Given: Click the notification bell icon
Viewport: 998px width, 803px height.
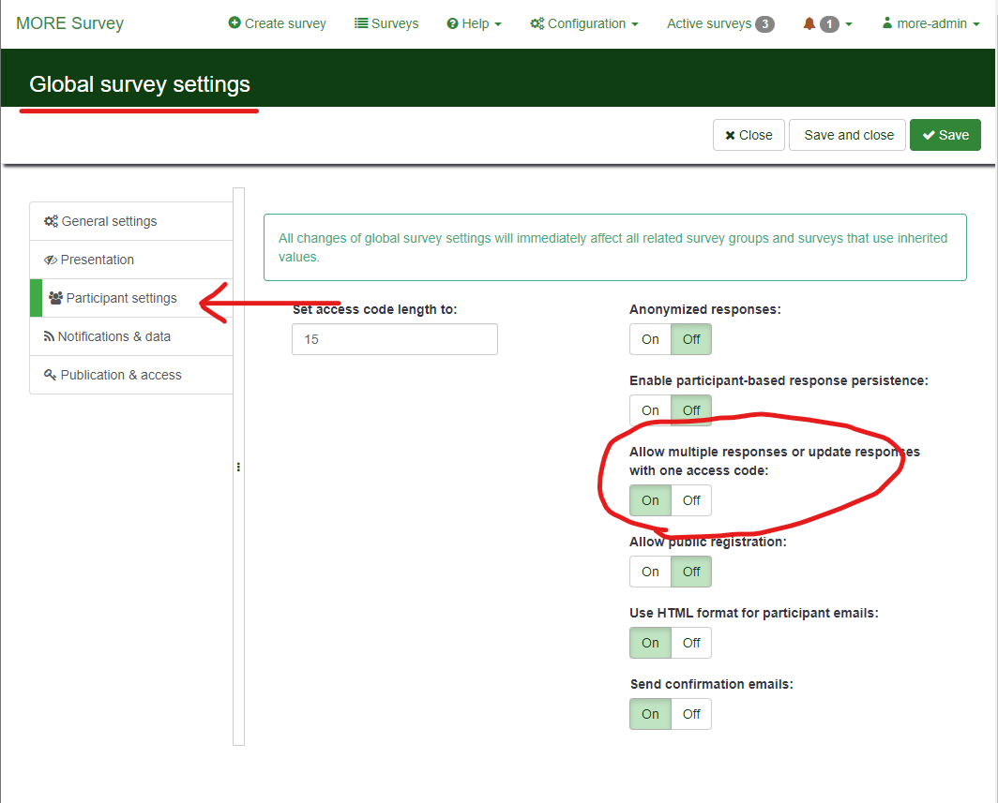Looking at the screenshot, I should coord(809,23).
